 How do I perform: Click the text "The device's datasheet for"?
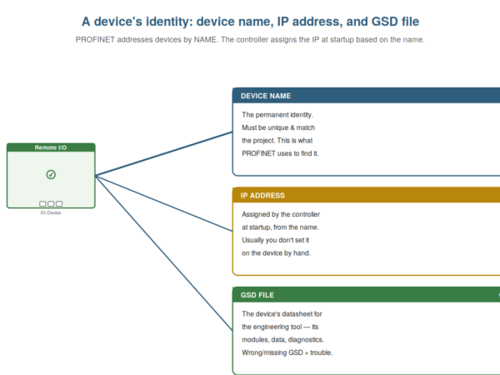(282, 314)
